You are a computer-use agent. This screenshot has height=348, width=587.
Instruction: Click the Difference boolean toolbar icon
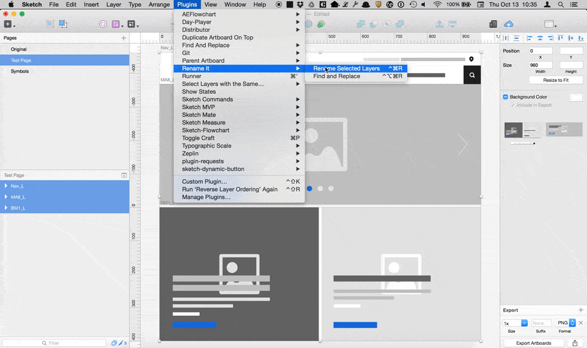pyautogui.click(x=400, y=24)
